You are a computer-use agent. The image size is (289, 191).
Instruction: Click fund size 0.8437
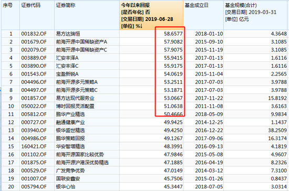point(279,179)
